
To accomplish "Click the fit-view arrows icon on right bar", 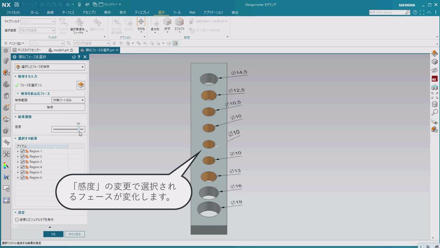I will [x=434, y=96].
